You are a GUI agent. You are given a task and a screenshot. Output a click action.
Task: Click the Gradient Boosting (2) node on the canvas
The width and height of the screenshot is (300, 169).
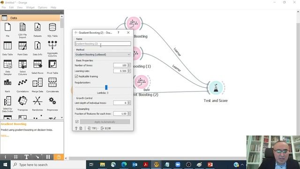(142, 82)
